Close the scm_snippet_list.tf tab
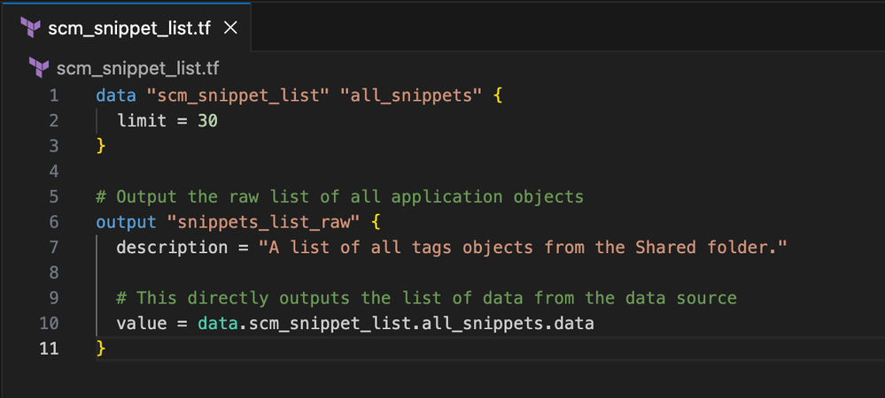Viewport: 885px width, 398px height. [x=230, y=28]
